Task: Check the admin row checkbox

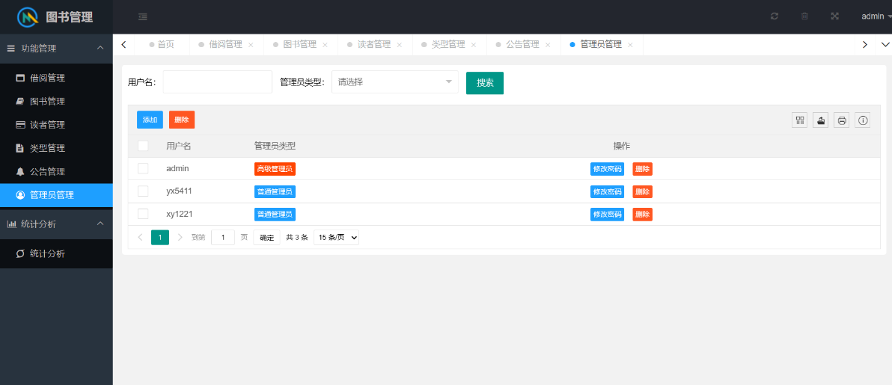Action: click(x=144, y=168)
